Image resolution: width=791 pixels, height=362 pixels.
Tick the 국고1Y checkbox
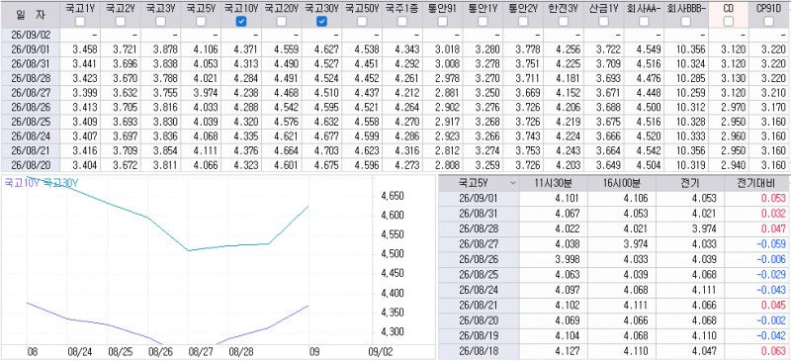pyautogui.click(x=80, y=21)
